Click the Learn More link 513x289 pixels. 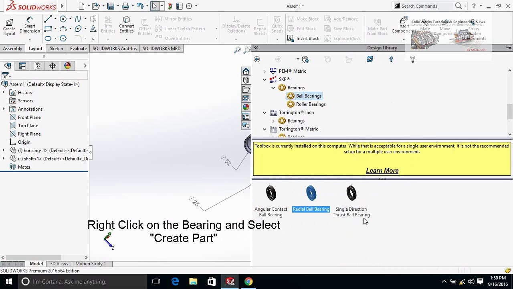point(382,171)
